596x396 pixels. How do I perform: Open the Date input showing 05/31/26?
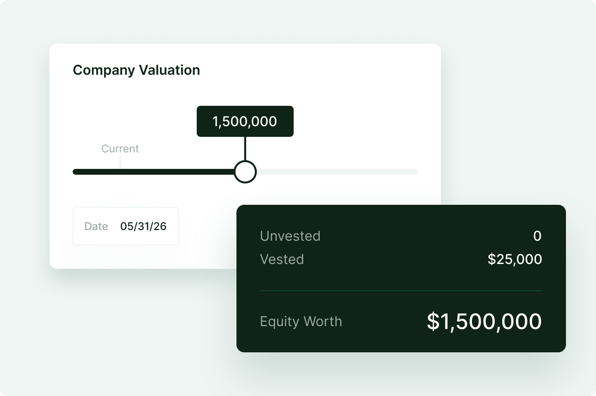pyautogui.click(x=125, y=226)
